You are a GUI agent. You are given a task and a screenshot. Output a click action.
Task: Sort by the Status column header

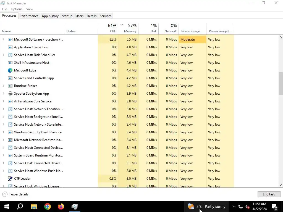pyautogui.click(x=82, y=28)
